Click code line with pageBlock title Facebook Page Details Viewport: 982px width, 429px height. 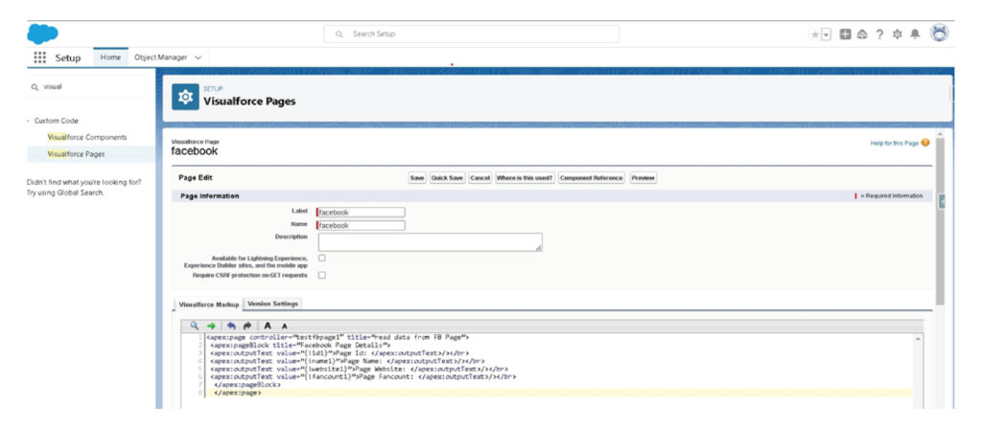pyautogui.click(x=300, y=345)
